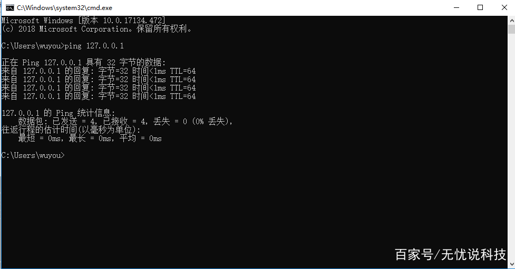Viewport: 515px width, 269px height.
Task: Click the vertical scrollbar thumb
Action: 511,29
